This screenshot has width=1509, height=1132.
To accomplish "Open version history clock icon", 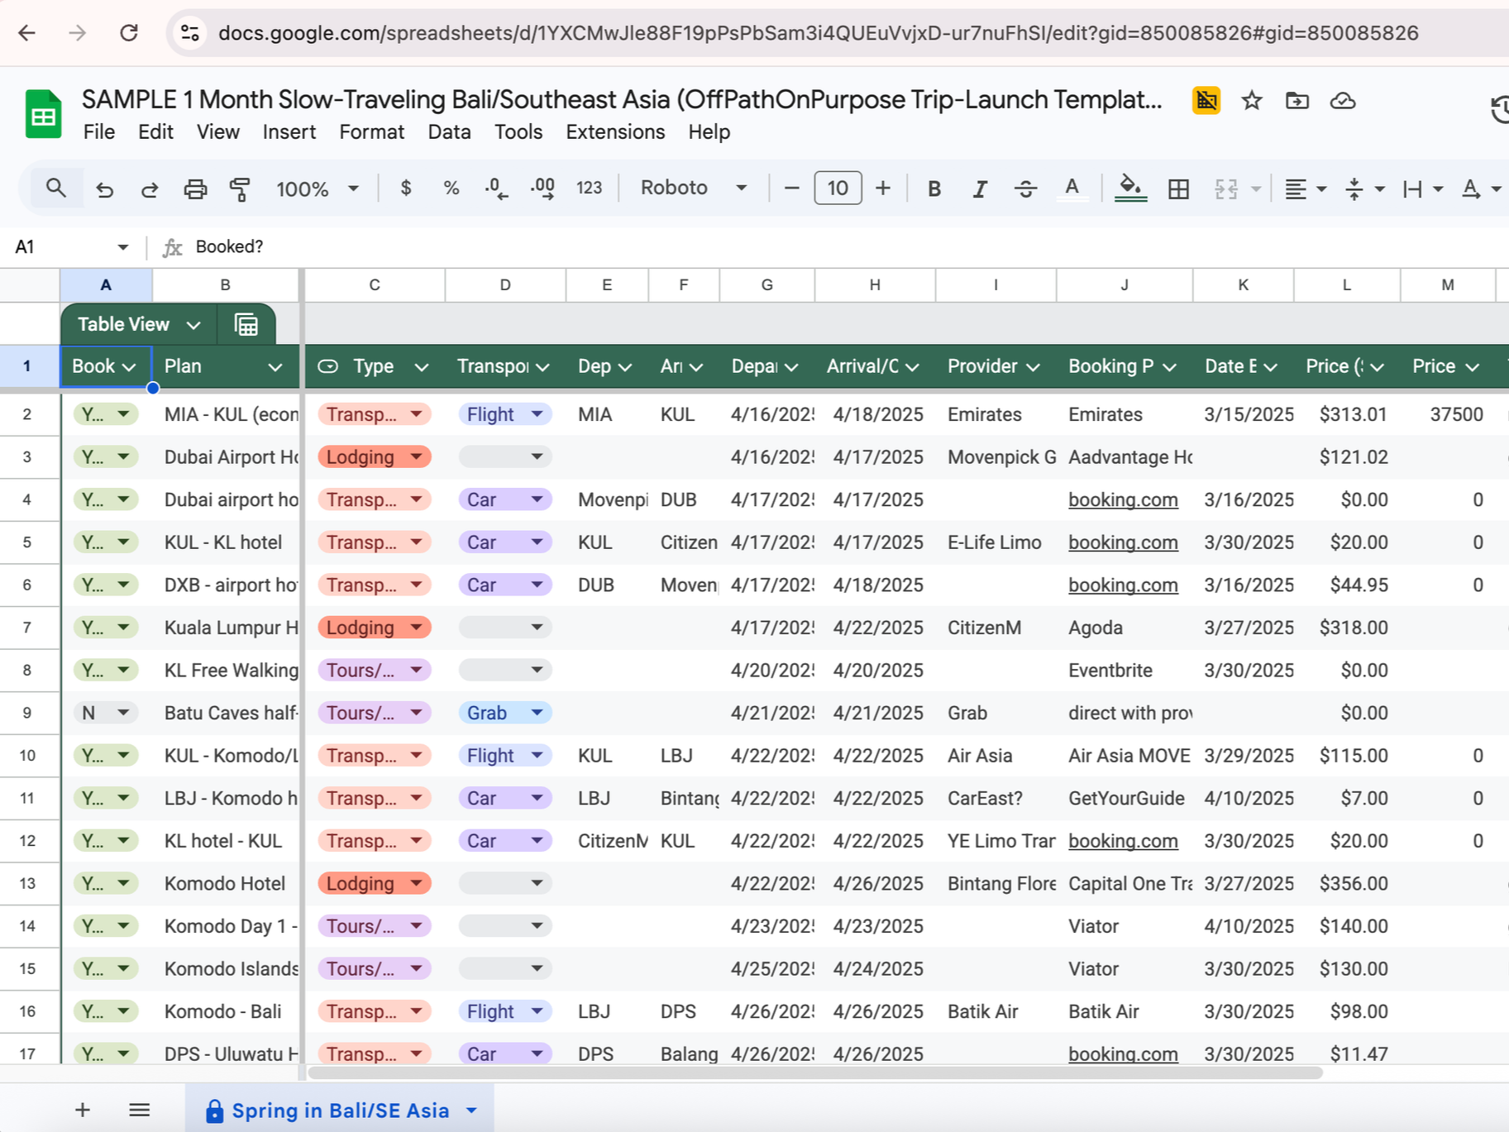I will [1499, 108].
